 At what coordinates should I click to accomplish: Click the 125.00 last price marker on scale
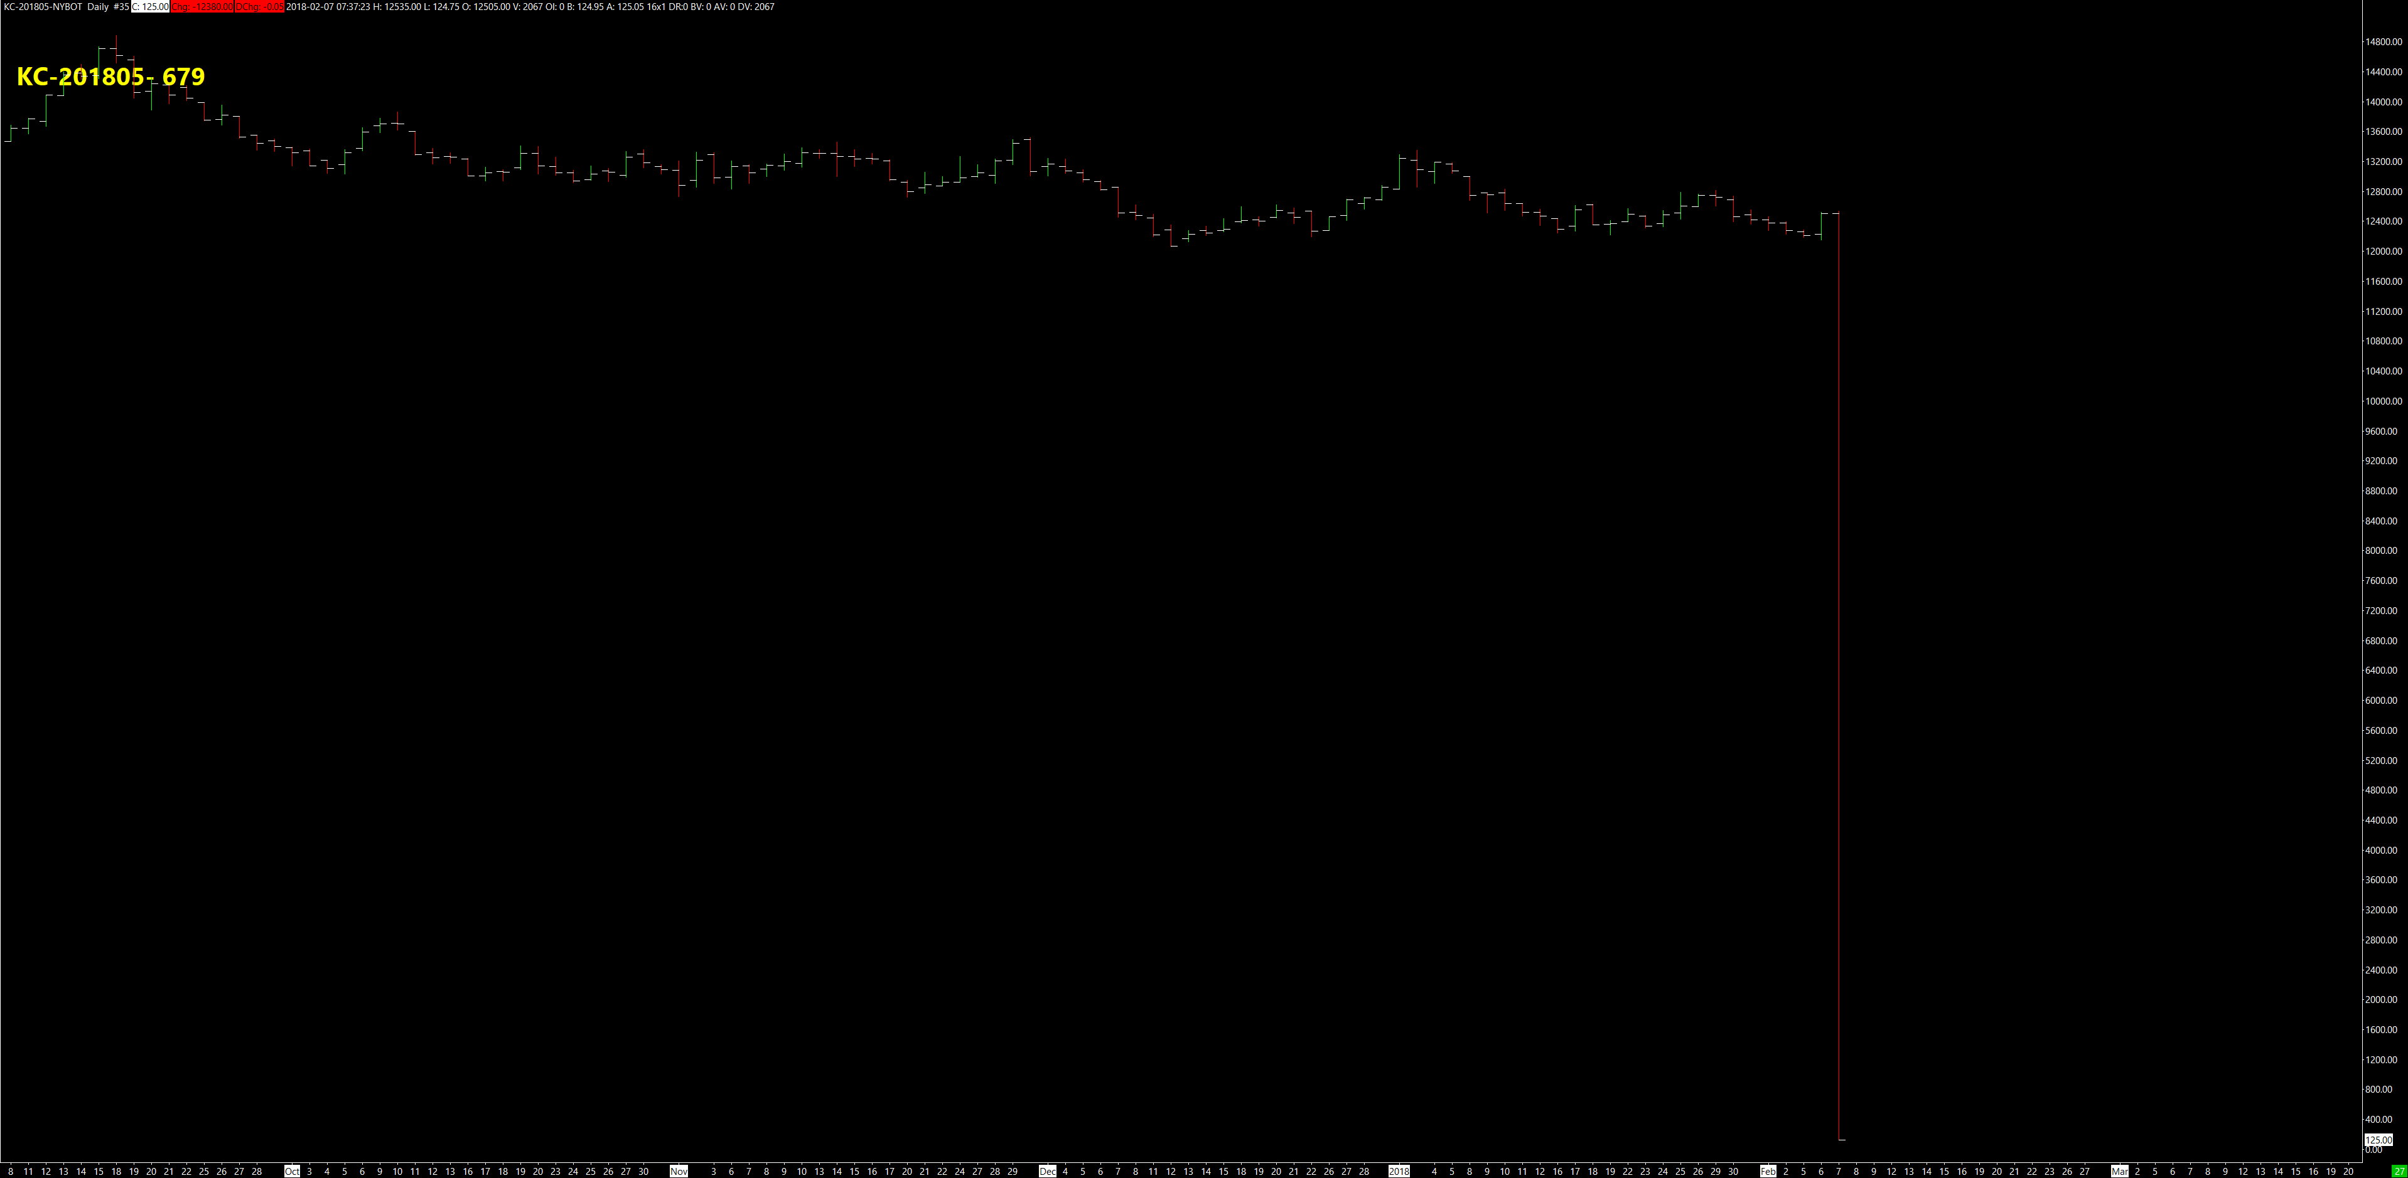coord(2379,1140)
